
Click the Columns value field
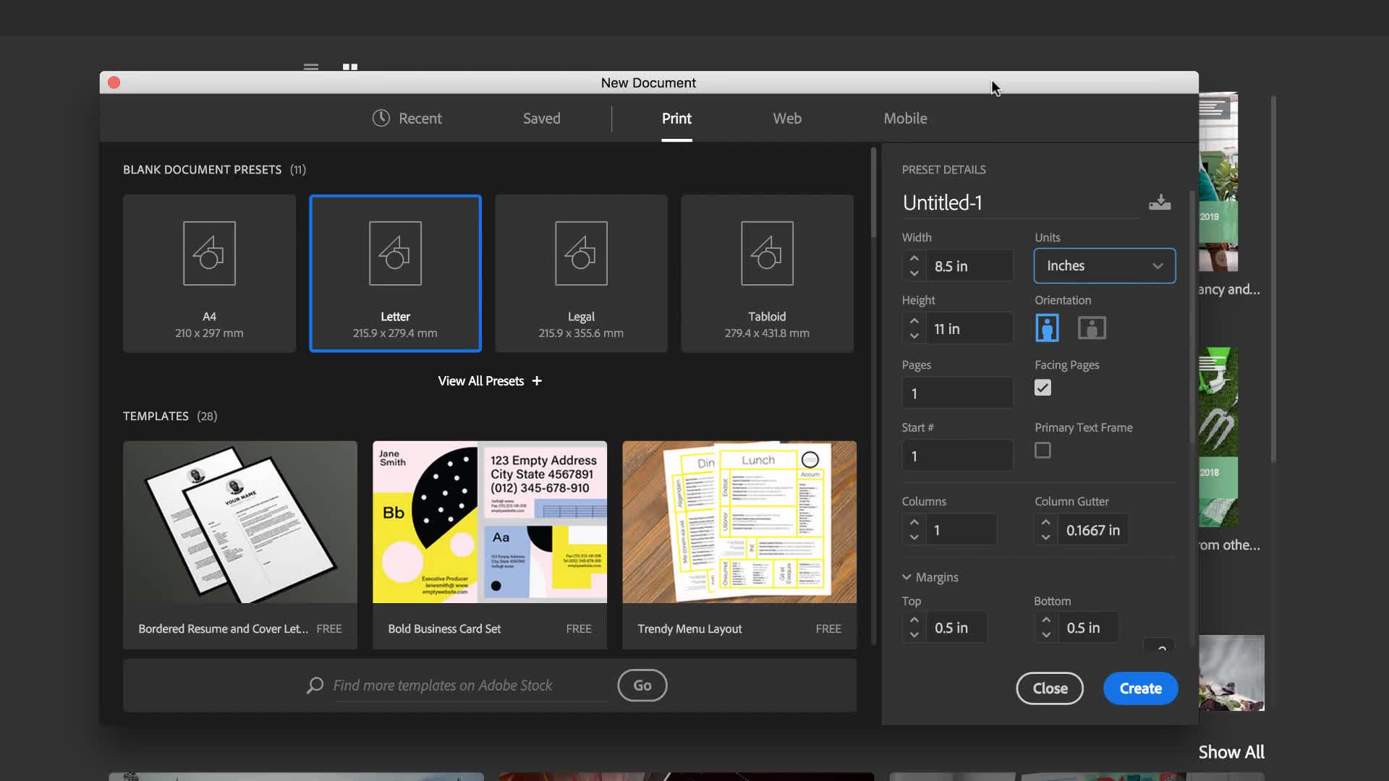point(962,530)
